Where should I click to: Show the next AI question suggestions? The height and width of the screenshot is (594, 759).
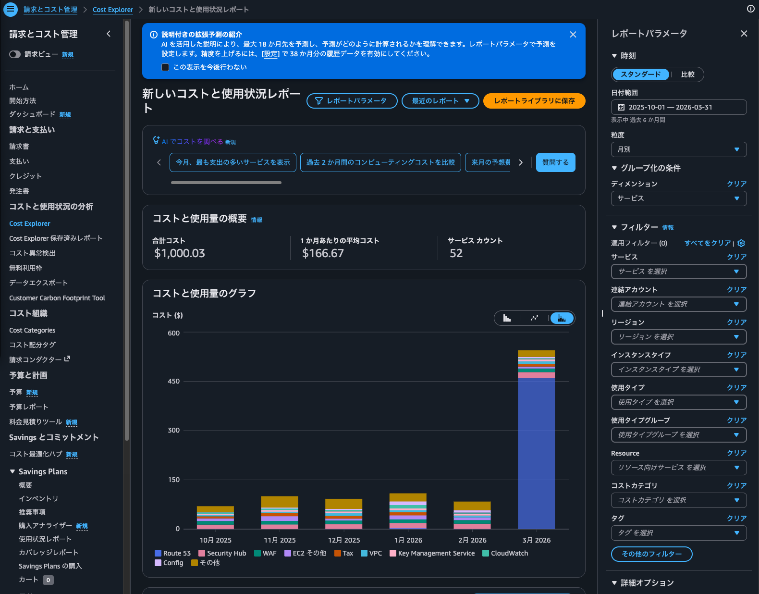coord(521,162)
